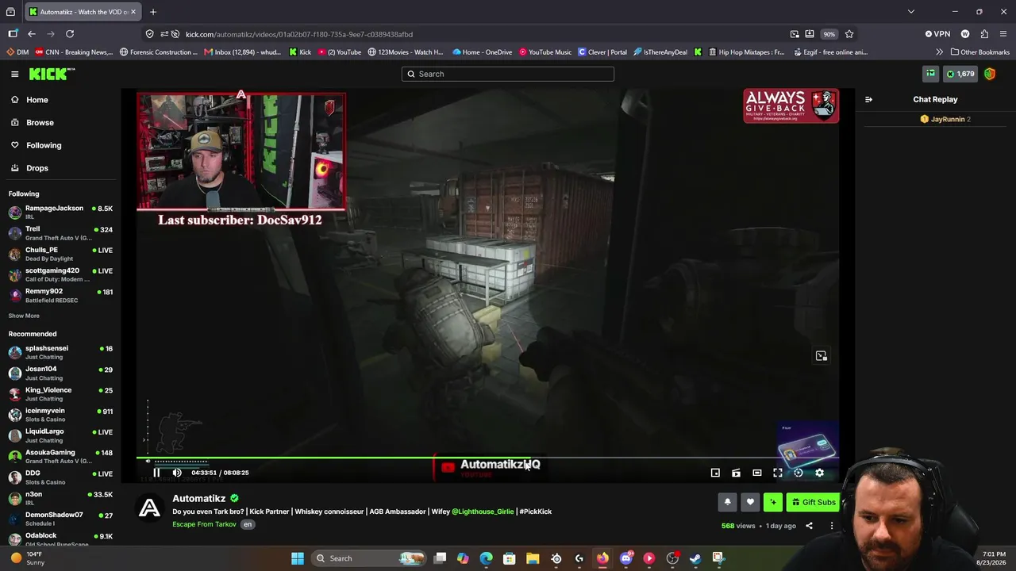Open the site permissions icon in address bar
This screenshot has height=571, width=1016.
coord(164,34)
